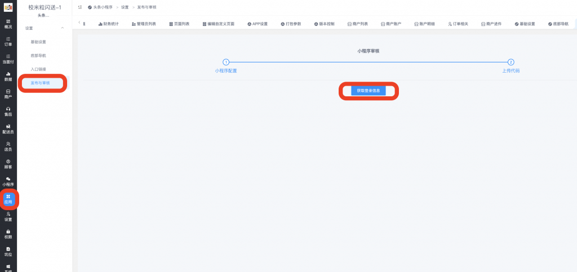Open 顾客 customers in the dark sidebar

click(x=8, y=164)
